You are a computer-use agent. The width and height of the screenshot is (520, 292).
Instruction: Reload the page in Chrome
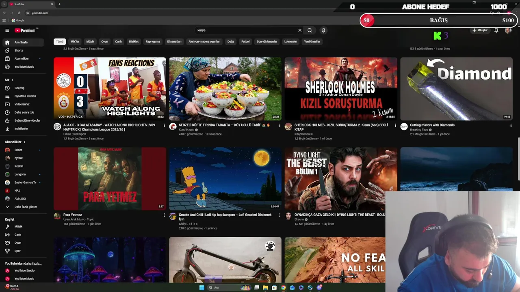19,13
